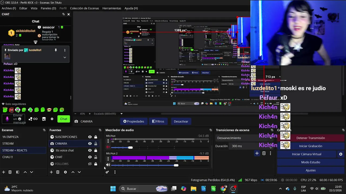Open scene filters icon in Escenas panel
The image size is (346, 194).
pyautogui.click(x=18, y=172)
